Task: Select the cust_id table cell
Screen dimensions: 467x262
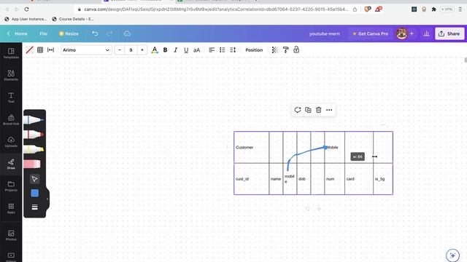Action: (x=251, y=179)
